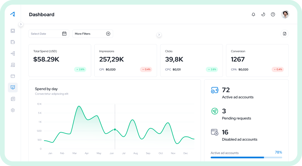Viewport: 302px width, 166px height.
Task: Open the credit card sidebar icon
Action: [x=13, y=76]
